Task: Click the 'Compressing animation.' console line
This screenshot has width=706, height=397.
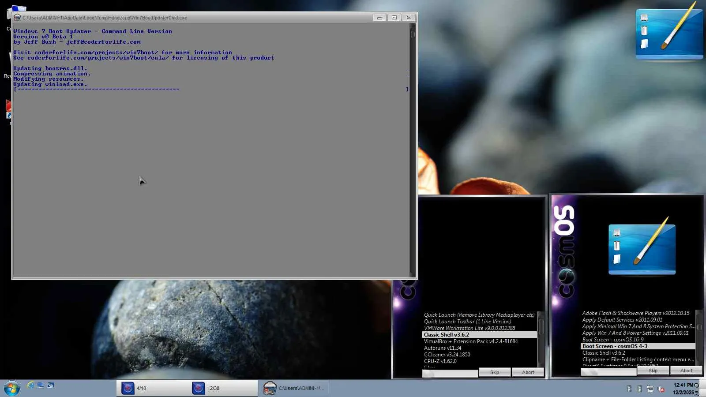Action: point(52,74)
